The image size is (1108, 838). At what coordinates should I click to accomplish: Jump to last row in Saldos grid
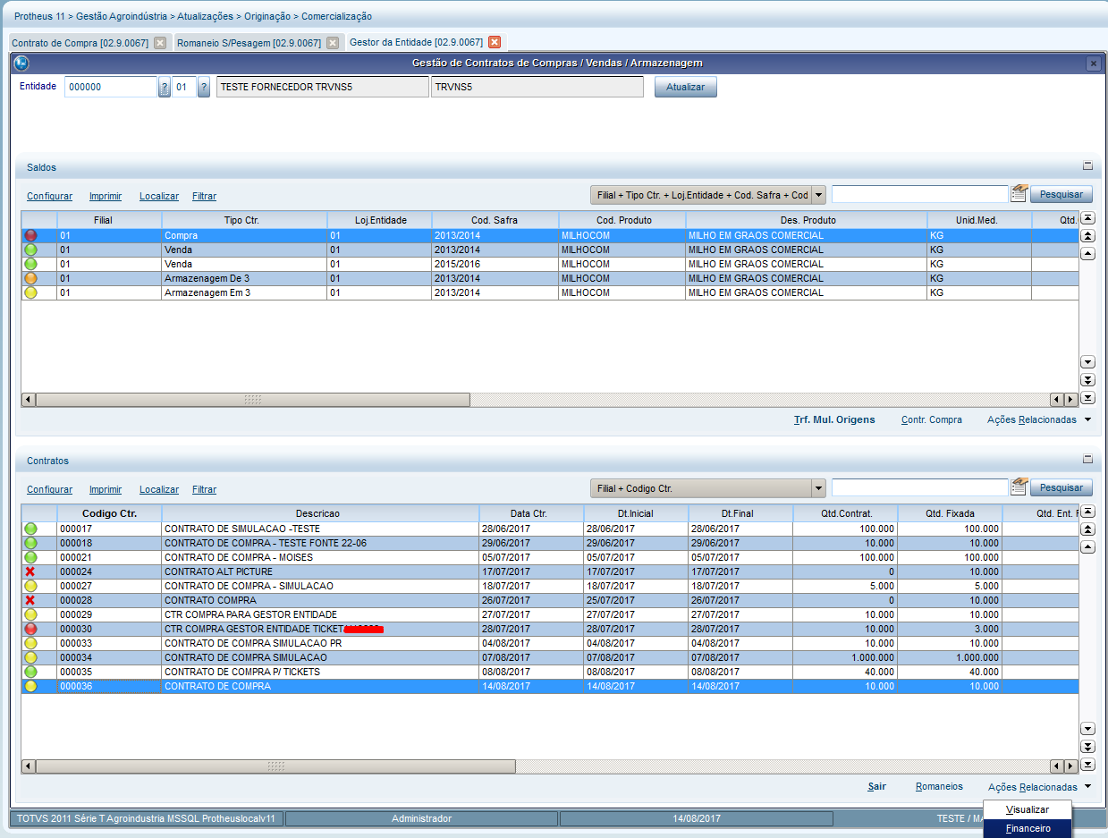coord(1087,398)
